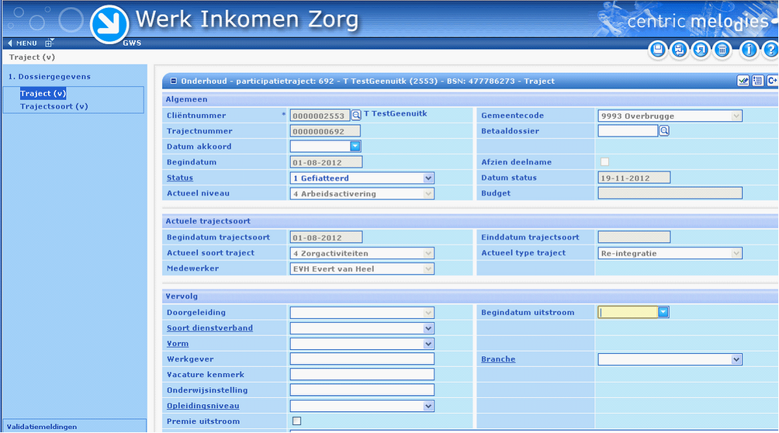Click the tree expand icon next to MENU
Viewport: 779px width, 433px height.
pos(49,43)
